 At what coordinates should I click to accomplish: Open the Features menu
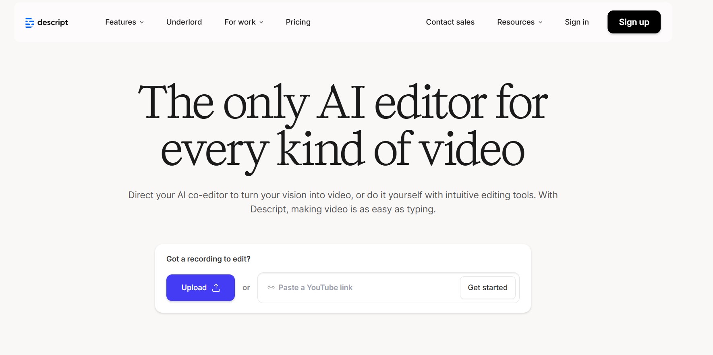[120, 22]
